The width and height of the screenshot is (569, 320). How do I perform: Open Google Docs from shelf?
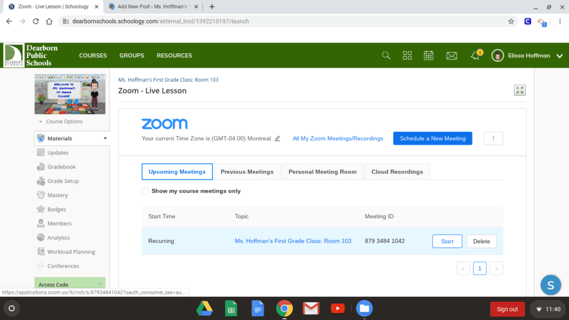[x=258, y=309]
